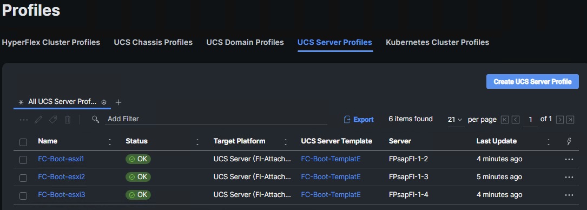Select the All UCS Server Profiles view tab
This screenshot has height=210, width=587.
[x=62, y=102]
